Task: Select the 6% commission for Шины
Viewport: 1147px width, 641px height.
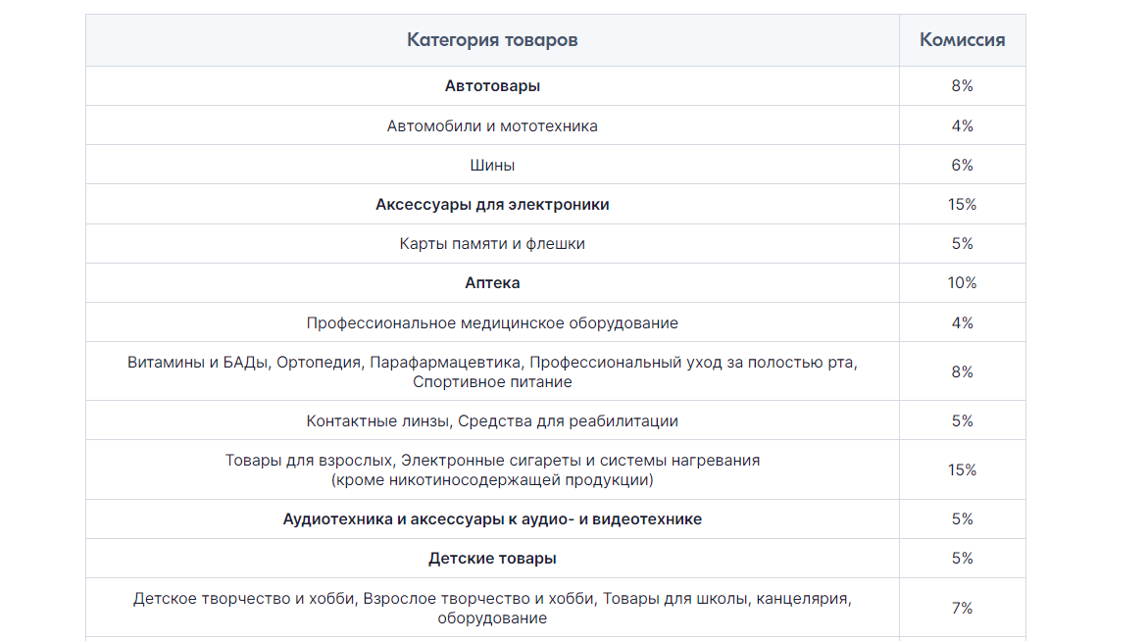Action: click(962, 166)
